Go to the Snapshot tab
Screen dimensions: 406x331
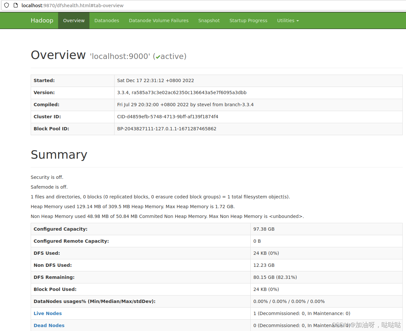209,21
